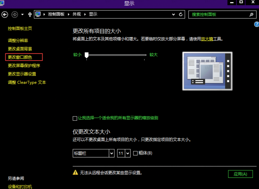Click the back navigation arrow
Screen dimensions: 259x189
point(5,14)
